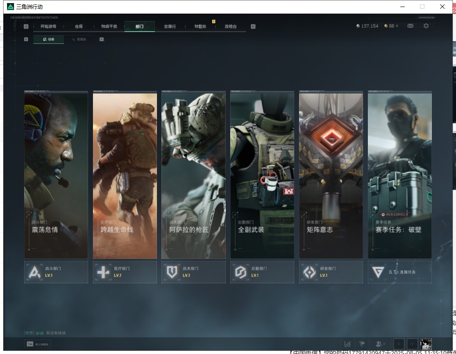Select the 战斗部门 LV.1 department icon
The height and width of the screenshot is (354, 456).
coord(35,272)
